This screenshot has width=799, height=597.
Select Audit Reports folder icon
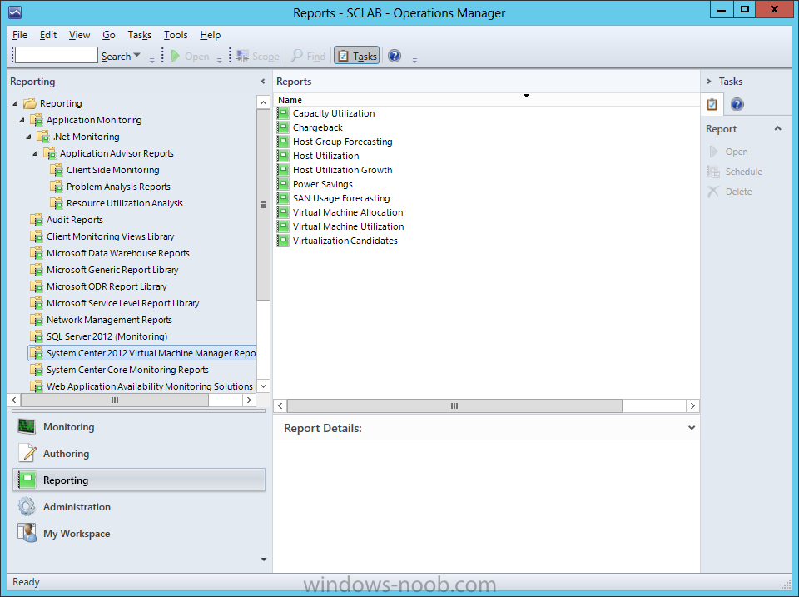[37, 220]
